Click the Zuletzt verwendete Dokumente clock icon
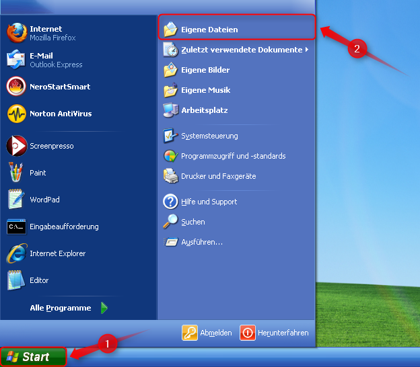The width and height of the screenshot is (420, 367). [170, 50]
